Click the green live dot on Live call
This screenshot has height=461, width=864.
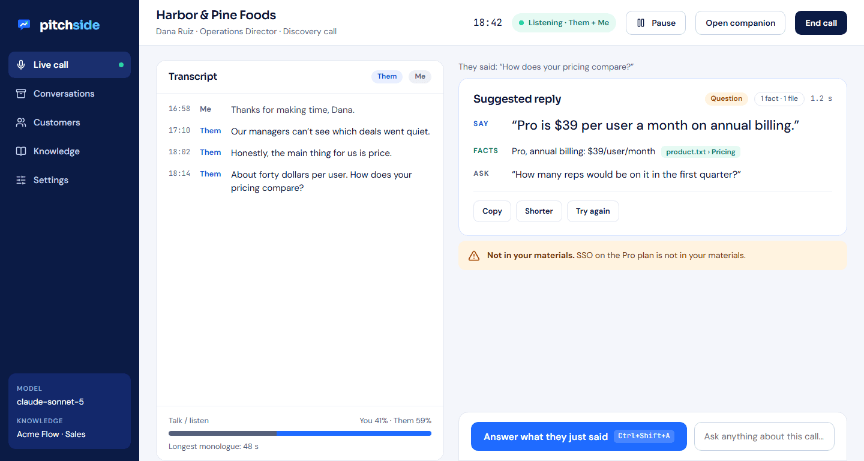(x=121, y=65)
